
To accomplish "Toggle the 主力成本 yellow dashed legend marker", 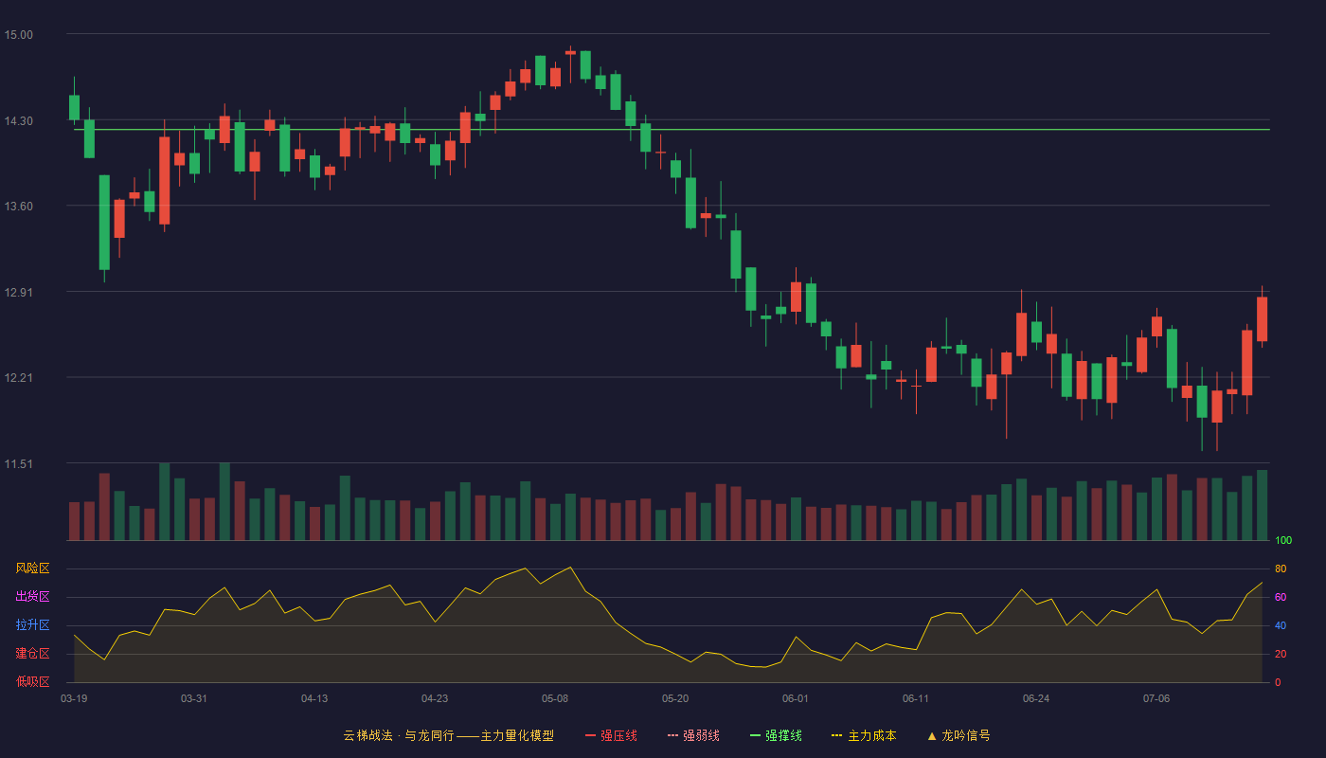I will pyautogui.click(x=837, y=735).
